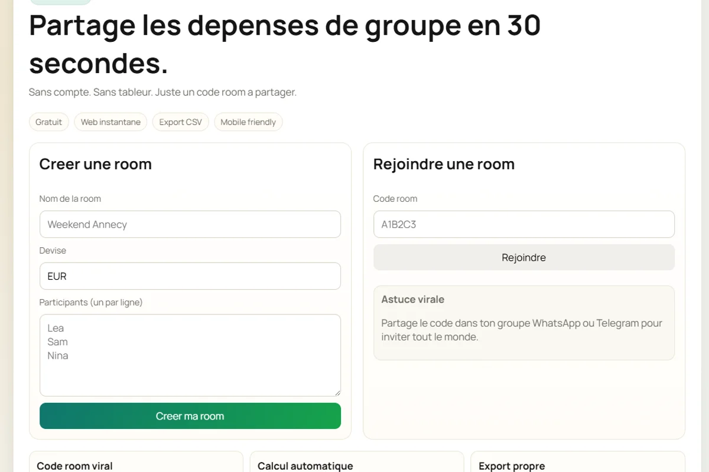The width and height of the screenshot is (709, 472).
Task: Click the 'Calcul automatique' card heading
Action: click(304, 466)
